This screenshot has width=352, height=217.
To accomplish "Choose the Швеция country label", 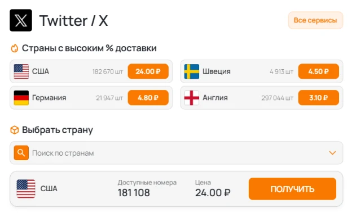I will [x=217, y=71].
